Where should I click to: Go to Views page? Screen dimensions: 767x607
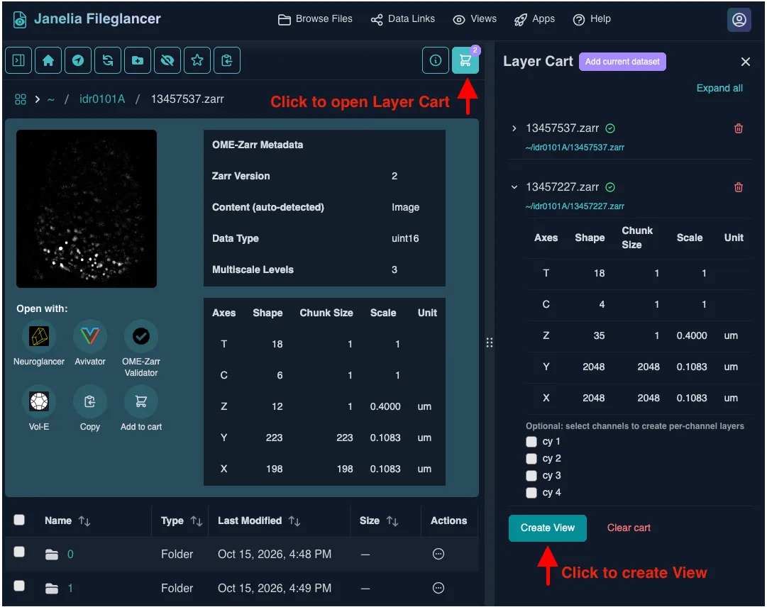pos(475,19)
